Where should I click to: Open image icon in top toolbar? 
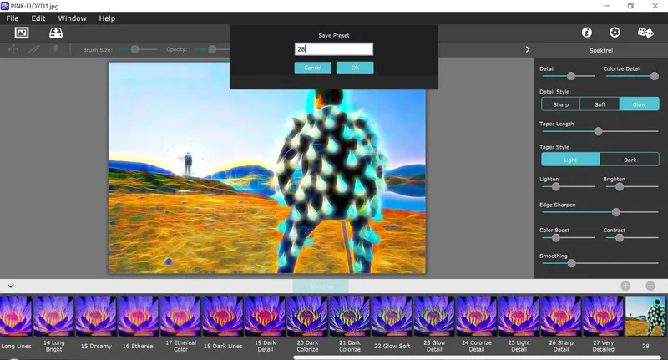pos(22,33)
